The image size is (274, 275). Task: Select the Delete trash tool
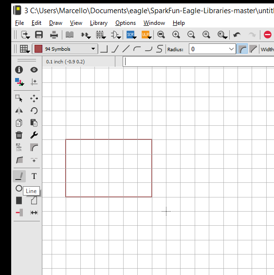pos(19,135)
